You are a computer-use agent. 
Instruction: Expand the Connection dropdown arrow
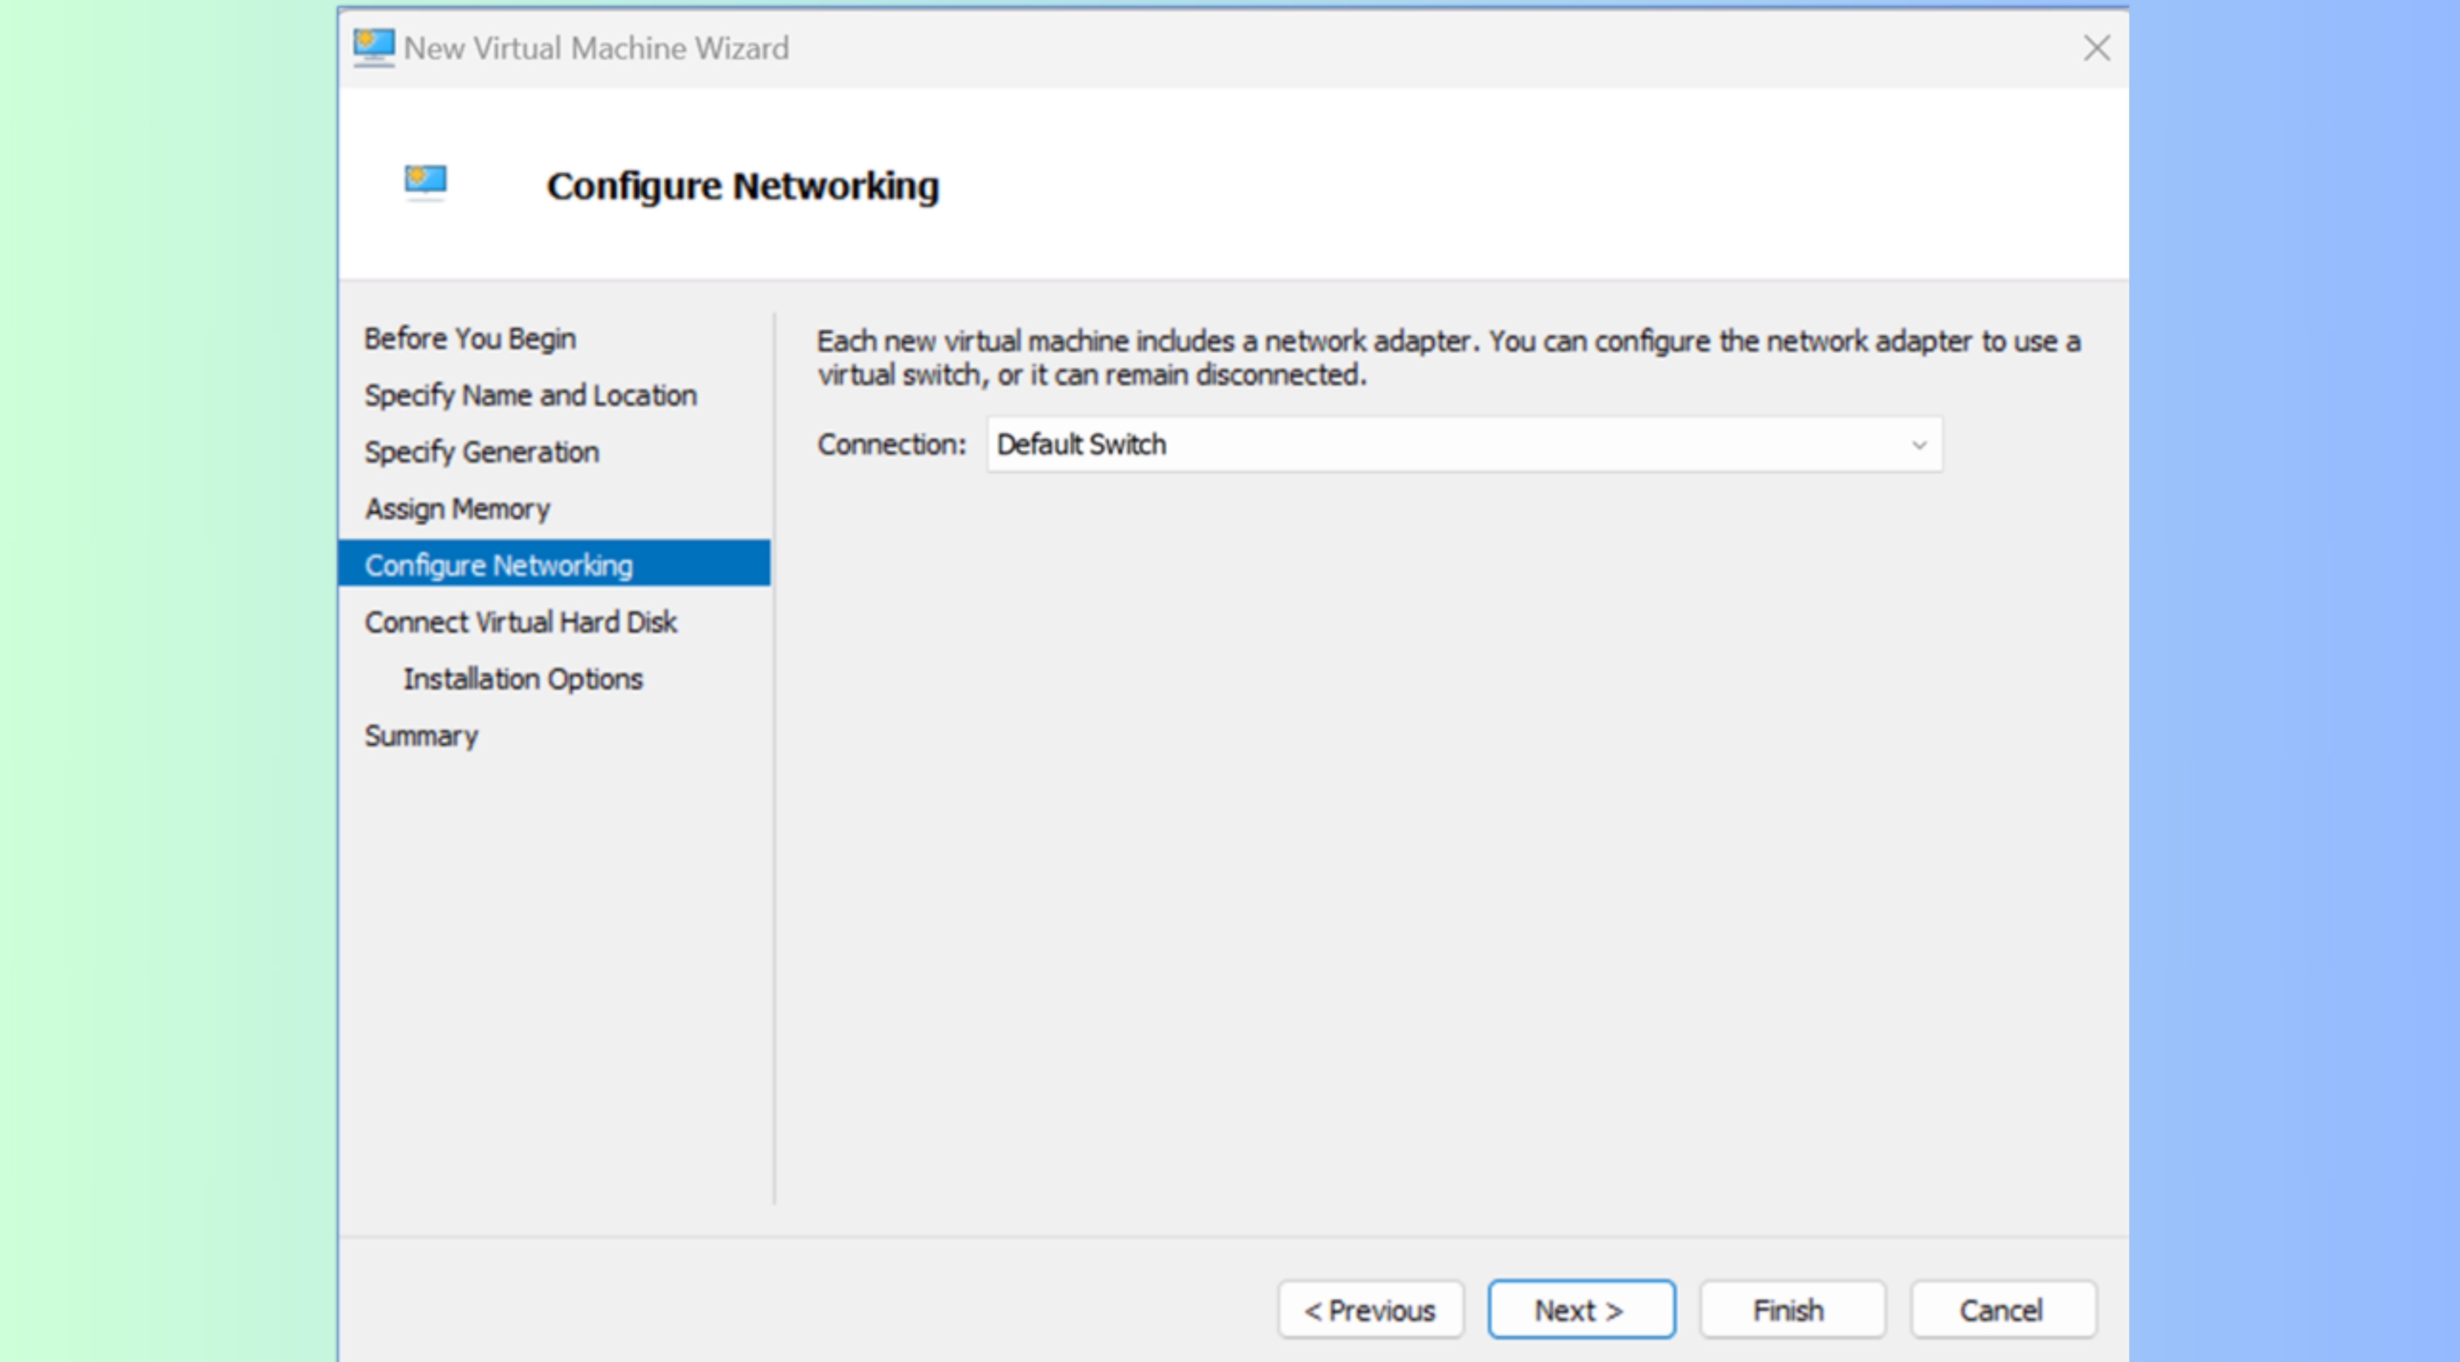click(1919, 445)
